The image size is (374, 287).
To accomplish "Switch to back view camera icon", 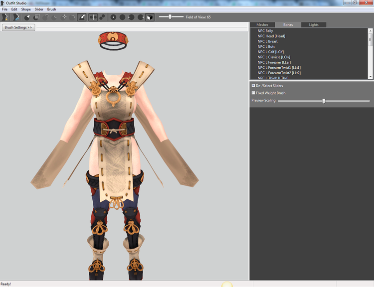I will pyautogui.click(x=122, y=17).
